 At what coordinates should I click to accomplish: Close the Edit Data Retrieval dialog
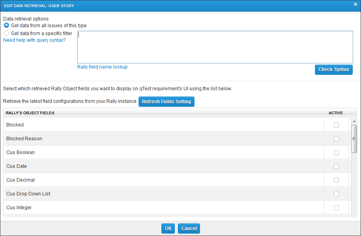pyautogui.click(x=355, y=5)
